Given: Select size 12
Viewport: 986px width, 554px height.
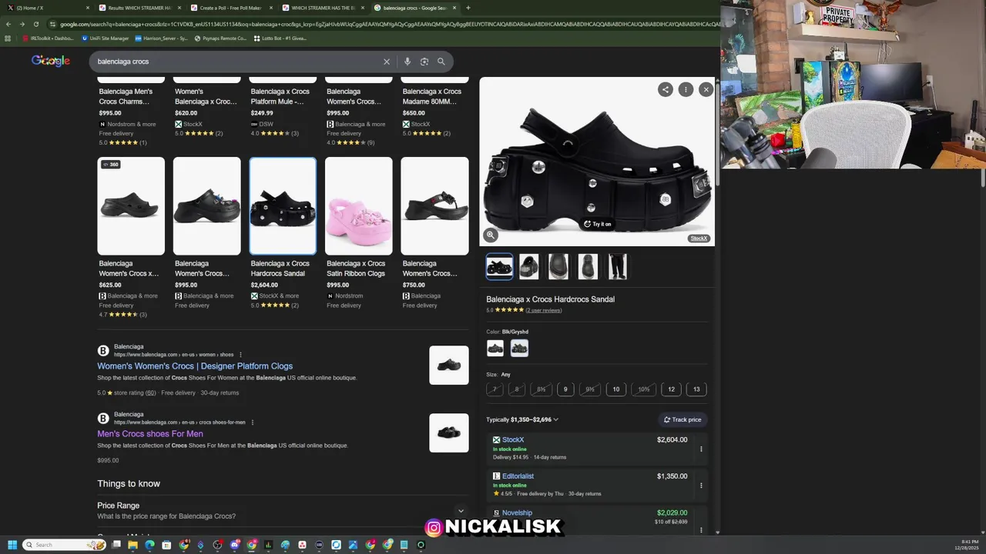Looking at the screenshot, I should click(x=671, y=389).
